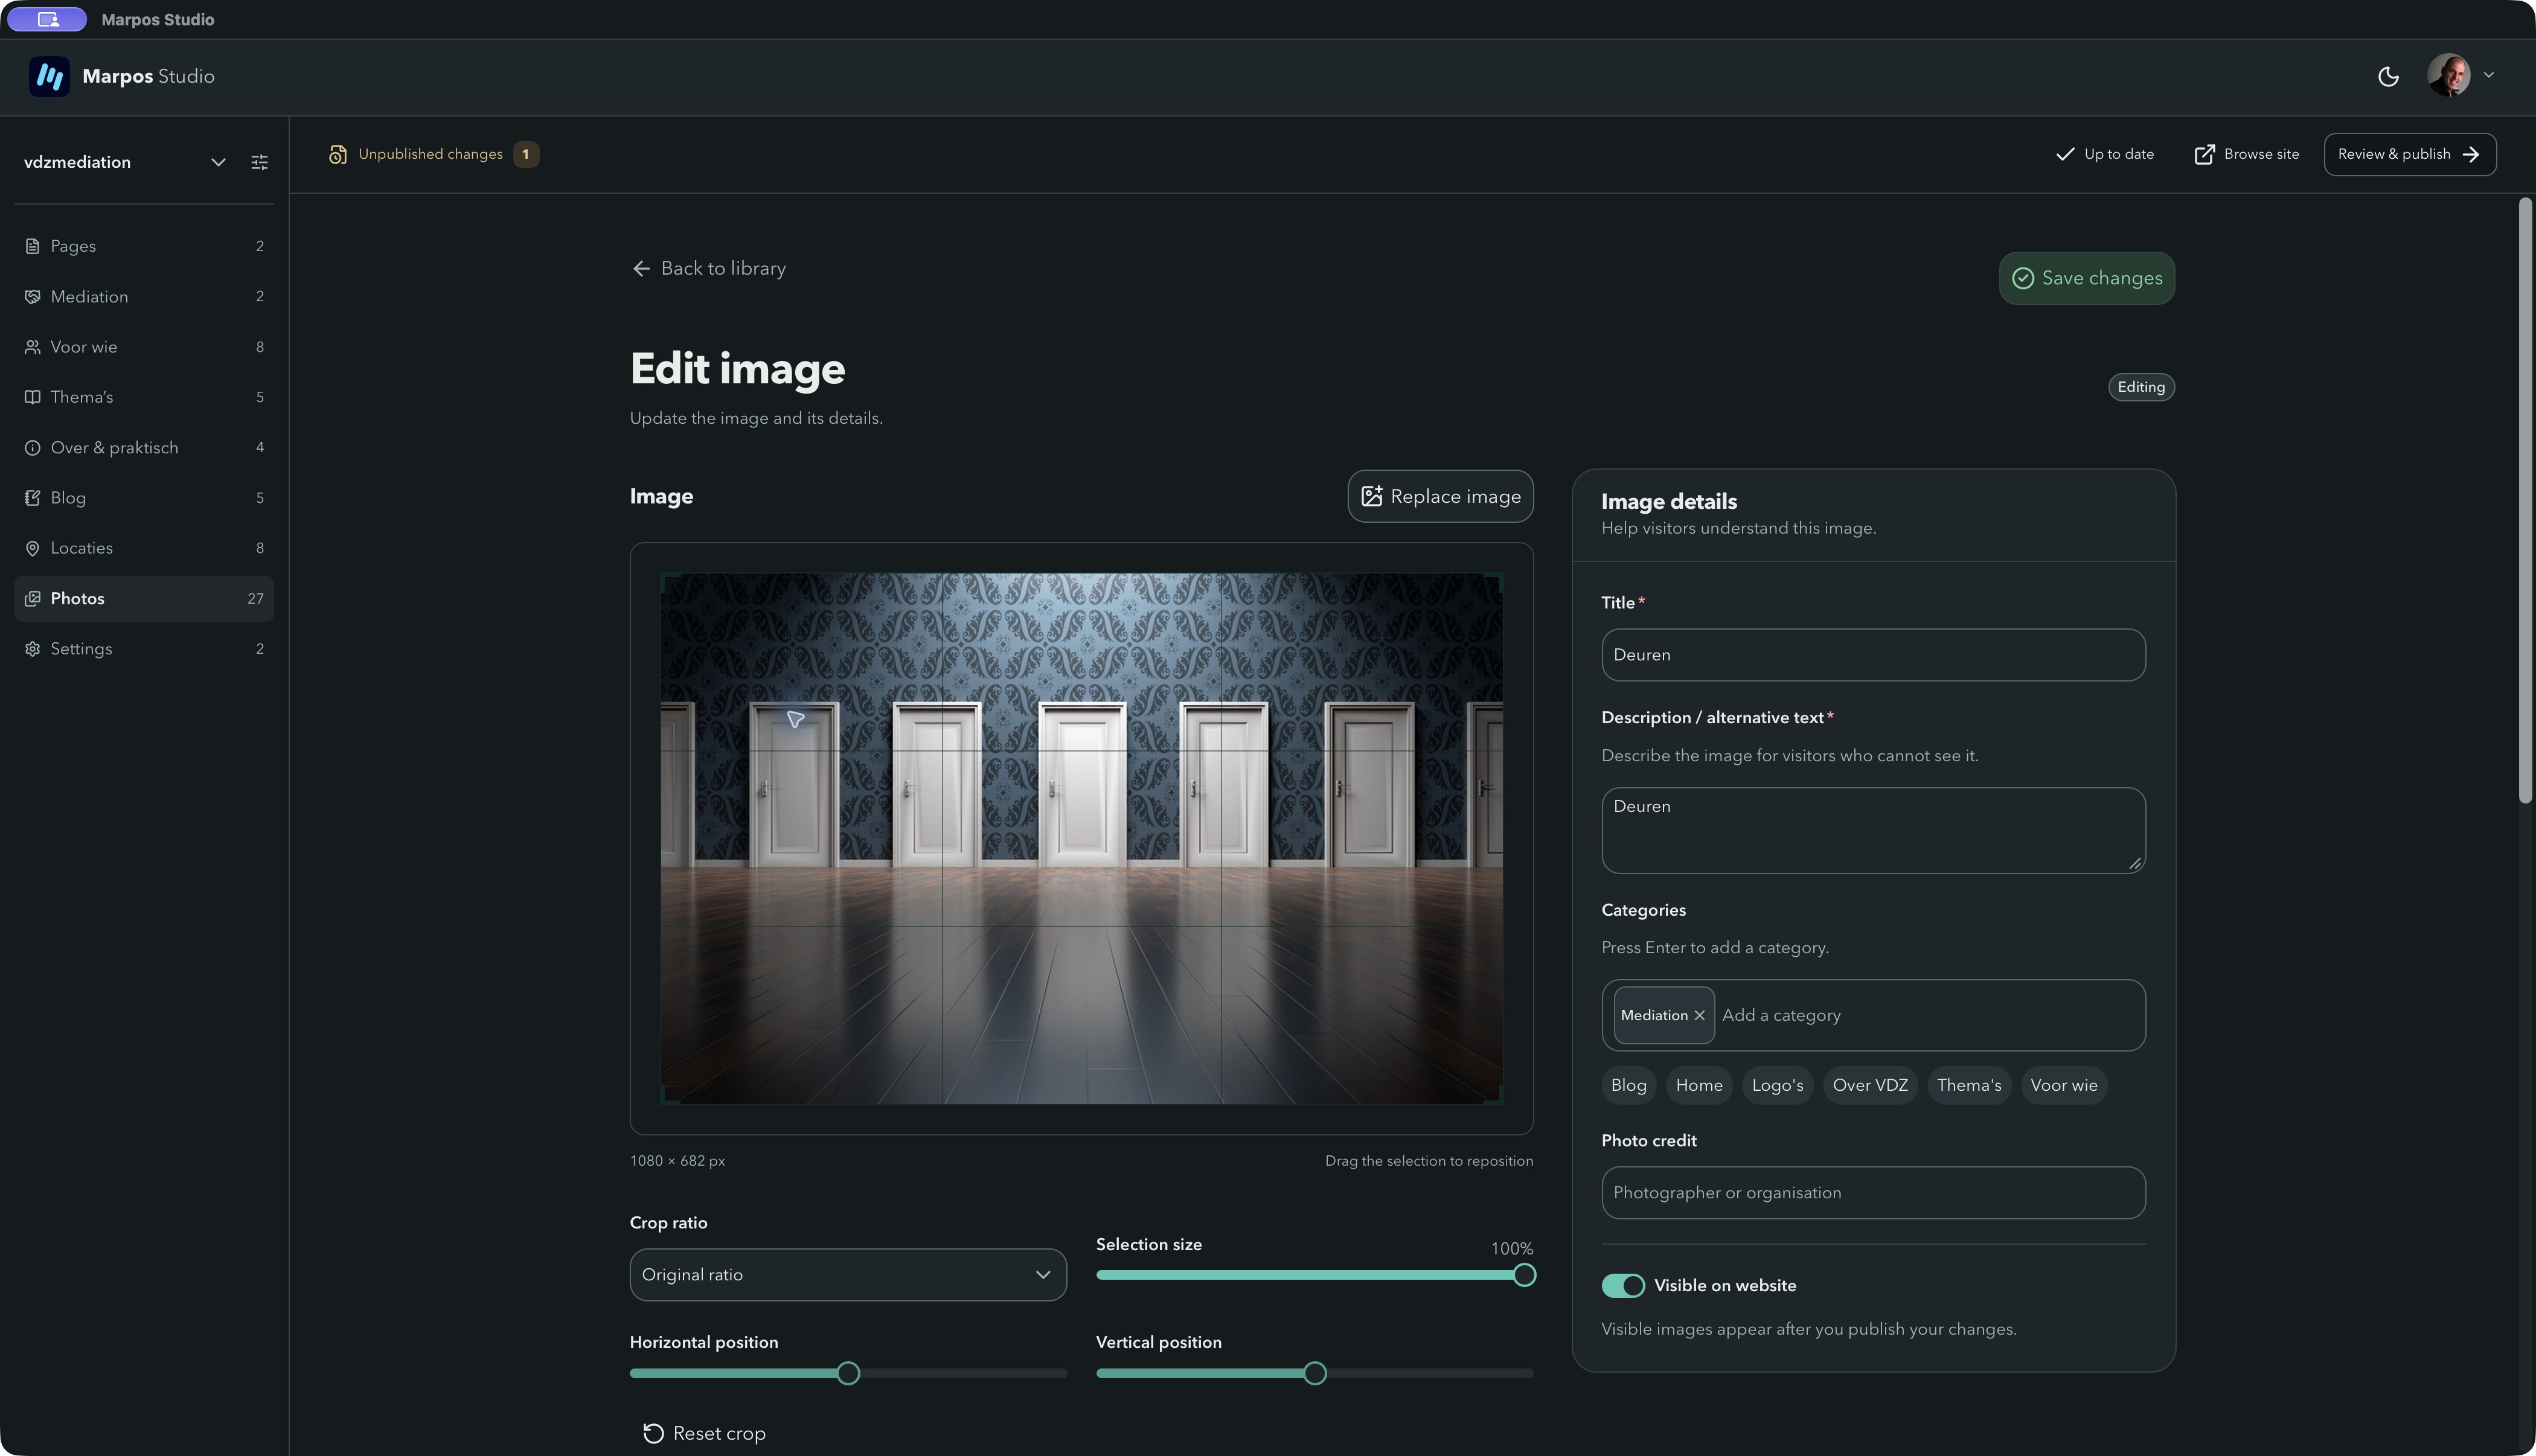This screenshot has height=1456, width=2536.
Task: Add the Logo's category chip
Action: [x=1777, y=1085]
